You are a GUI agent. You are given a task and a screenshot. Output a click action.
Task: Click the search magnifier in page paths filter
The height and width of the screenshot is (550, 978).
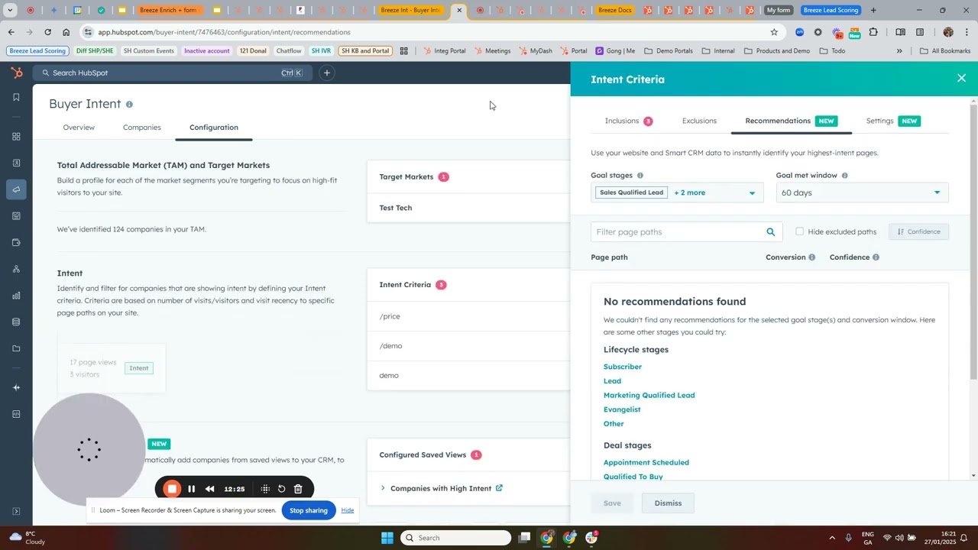771,232
